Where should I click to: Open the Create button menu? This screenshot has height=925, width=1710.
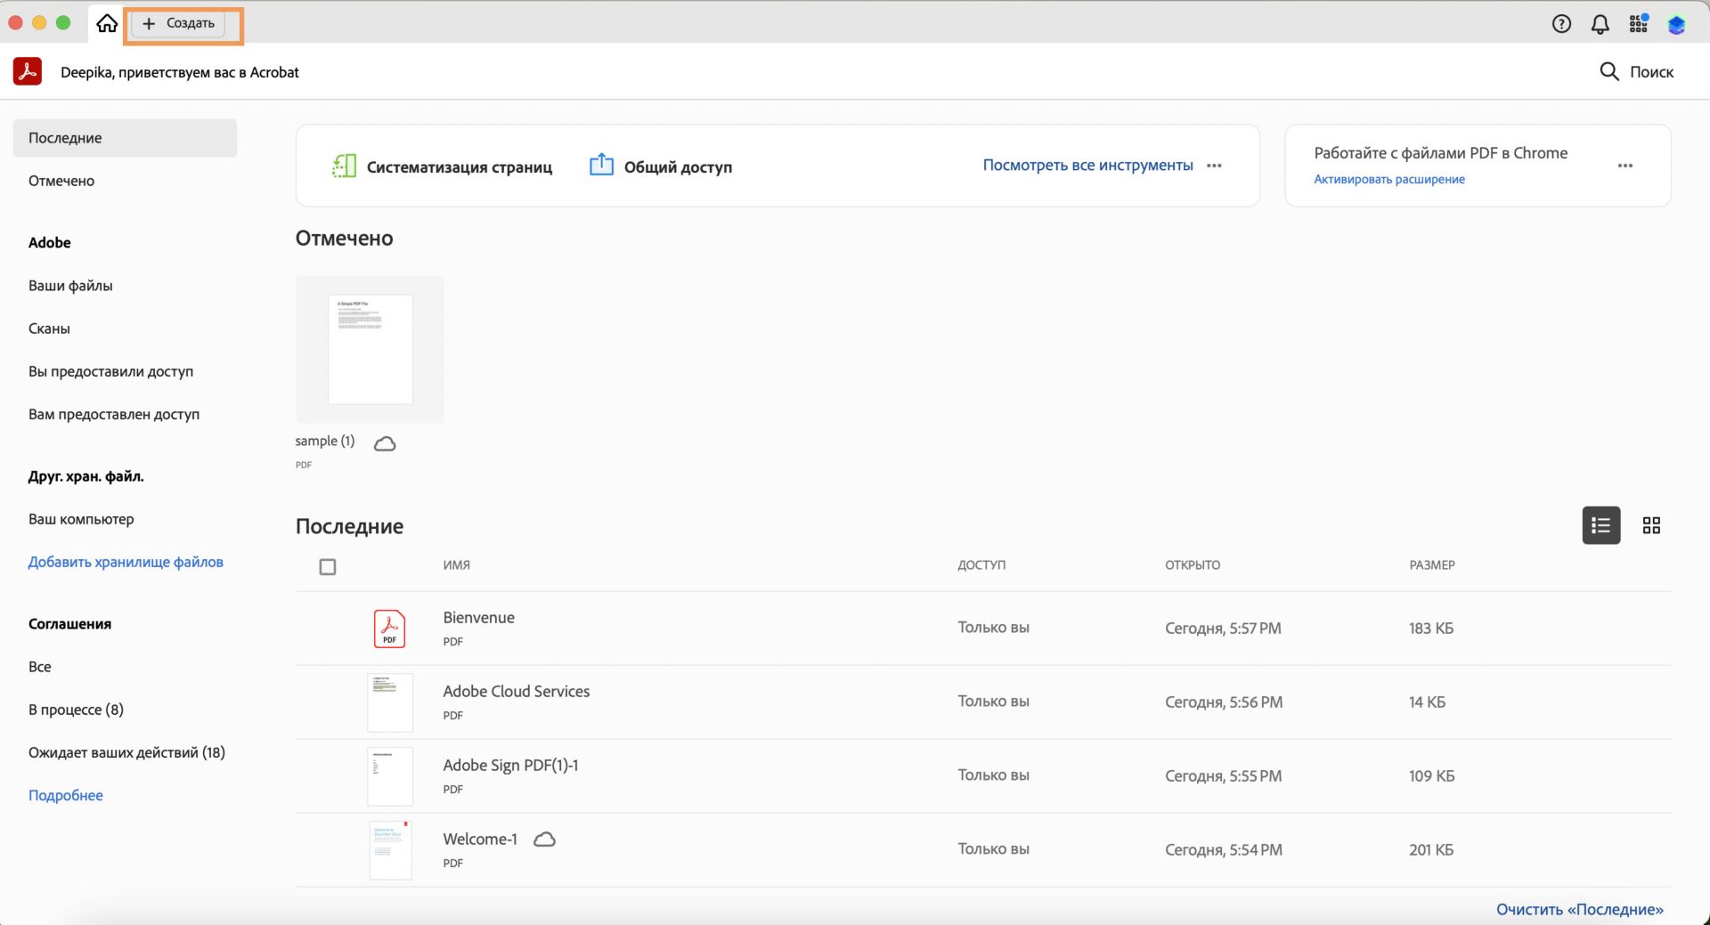179,24
